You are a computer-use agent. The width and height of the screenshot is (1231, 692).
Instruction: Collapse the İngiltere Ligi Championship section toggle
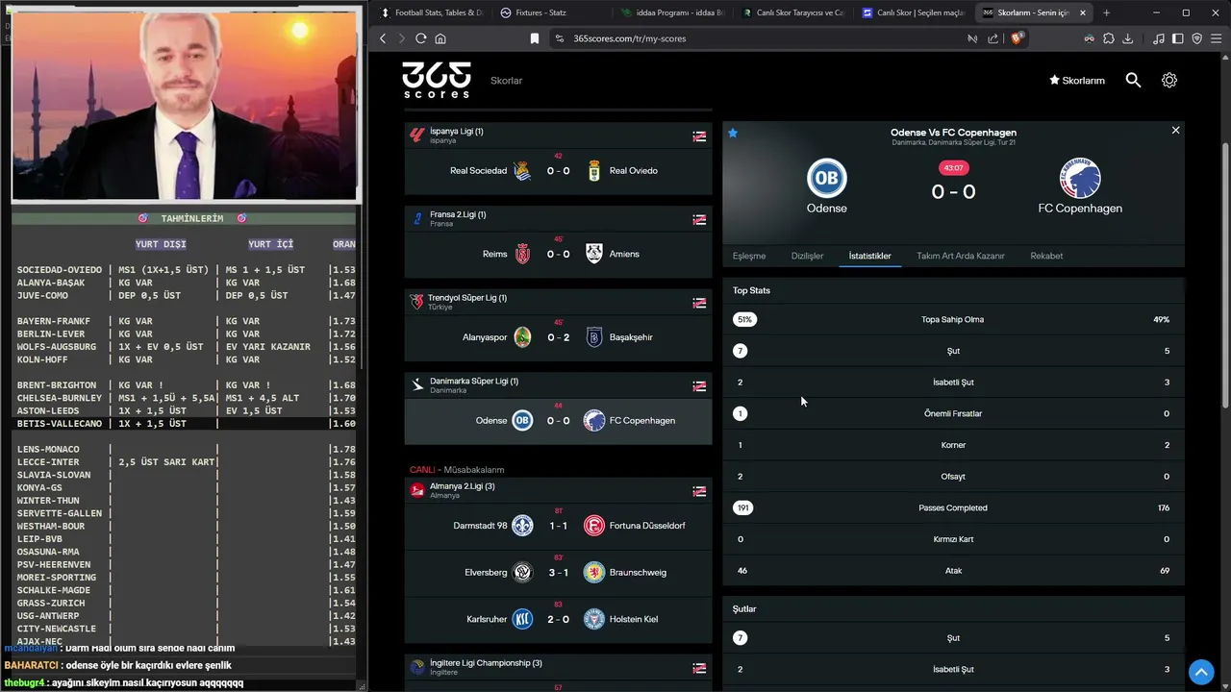coord(699,668)
